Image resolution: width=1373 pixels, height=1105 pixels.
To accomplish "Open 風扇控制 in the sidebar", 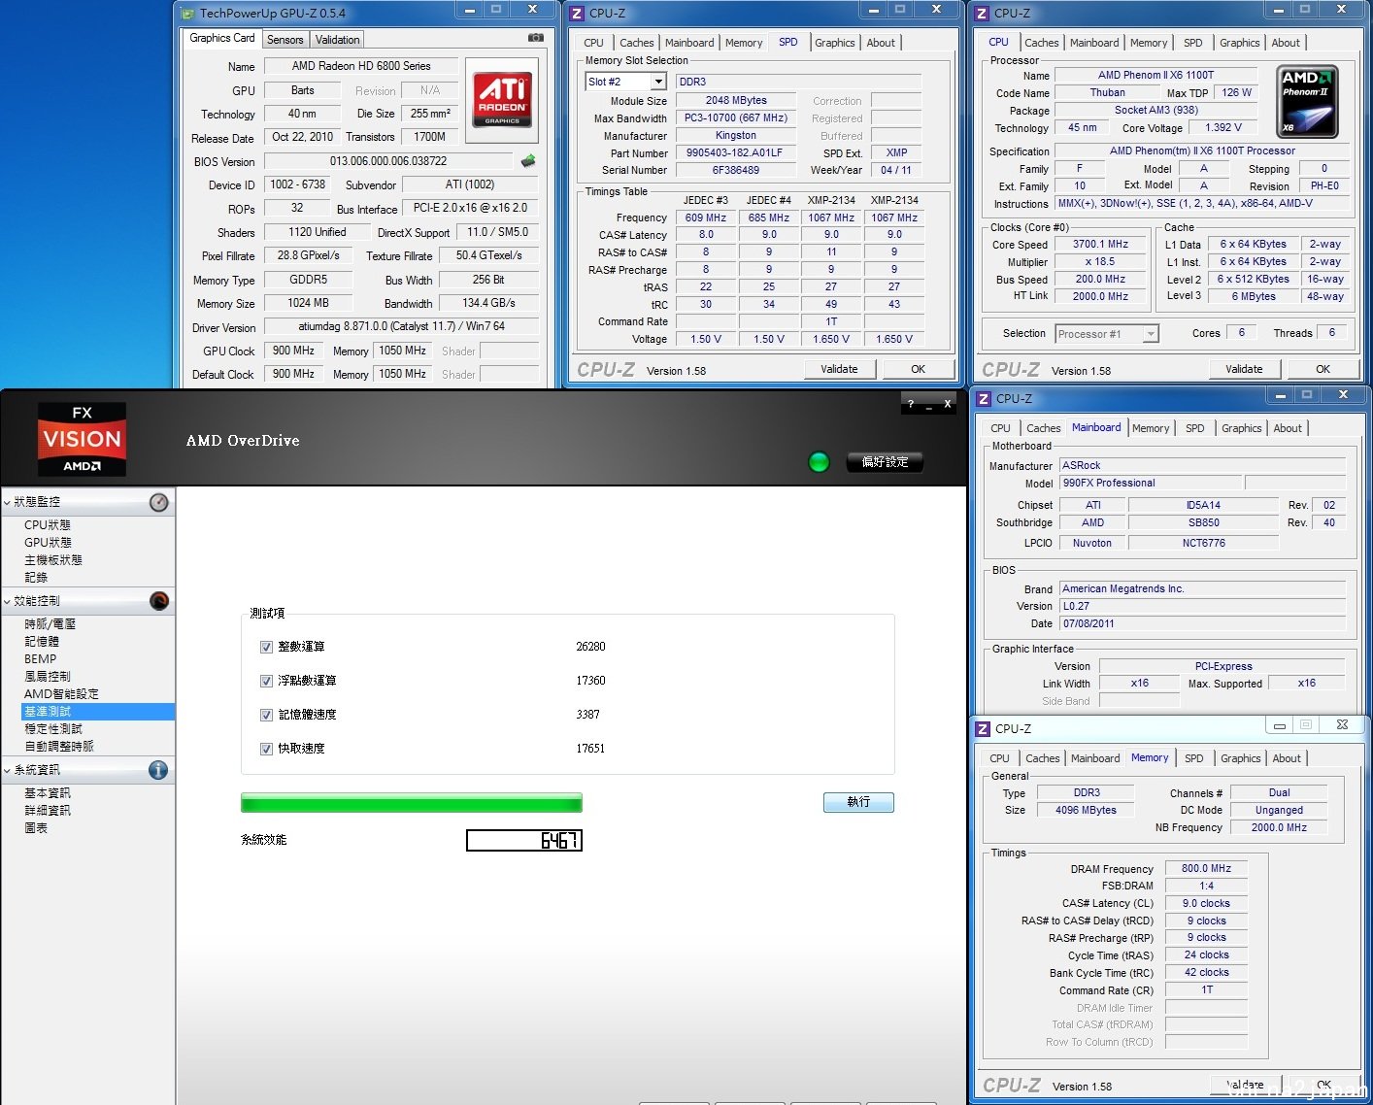I will (x=48, y=677).
